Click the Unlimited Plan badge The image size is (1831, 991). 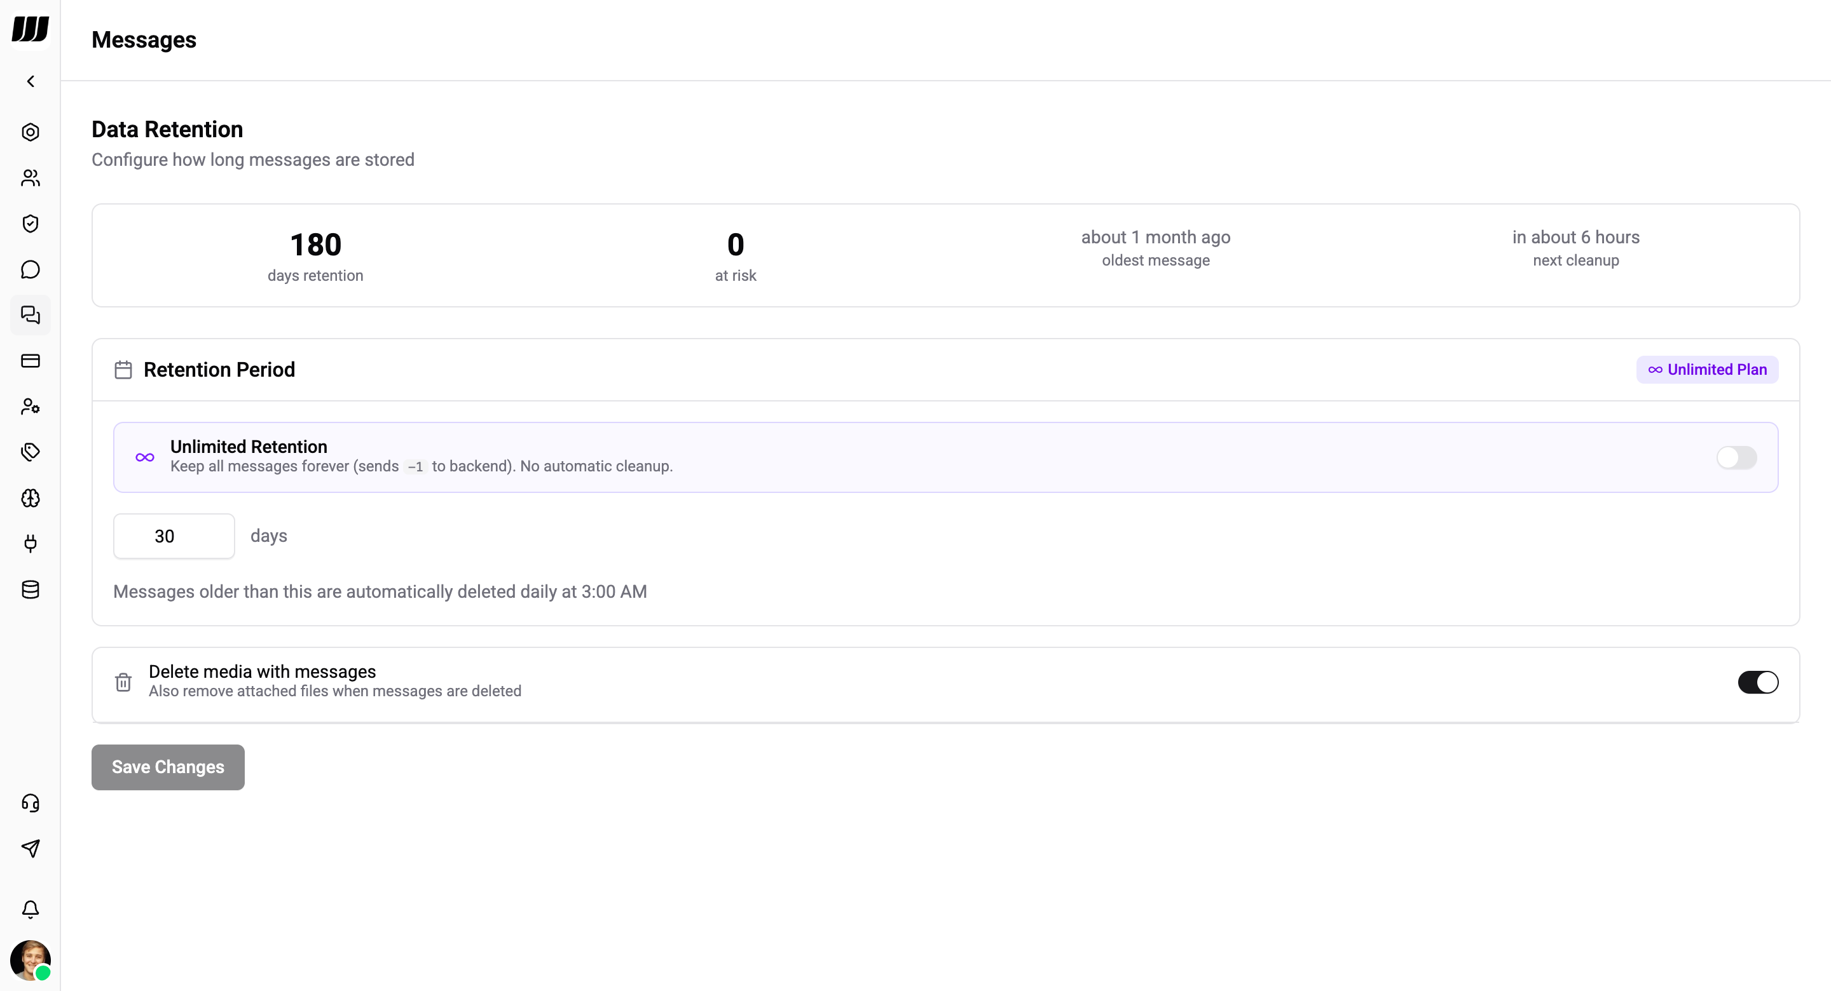[x=1707, y=368]
